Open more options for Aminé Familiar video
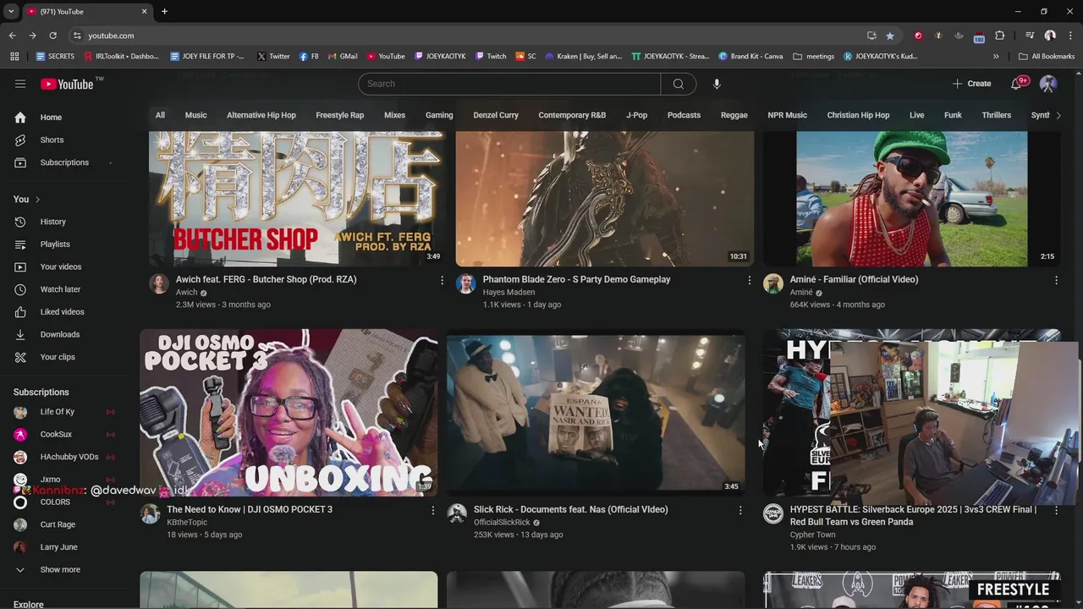This screenshot has width=1083, height=609. coord(1056,280)
